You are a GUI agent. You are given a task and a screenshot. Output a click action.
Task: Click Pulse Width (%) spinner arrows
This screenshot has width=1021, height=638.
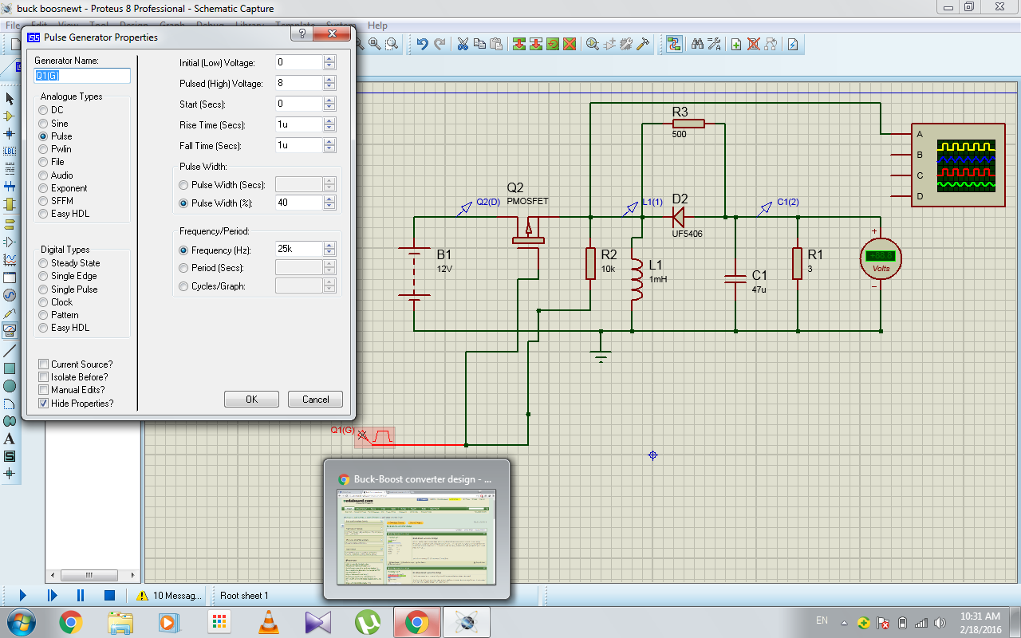[x=329, y=203]
